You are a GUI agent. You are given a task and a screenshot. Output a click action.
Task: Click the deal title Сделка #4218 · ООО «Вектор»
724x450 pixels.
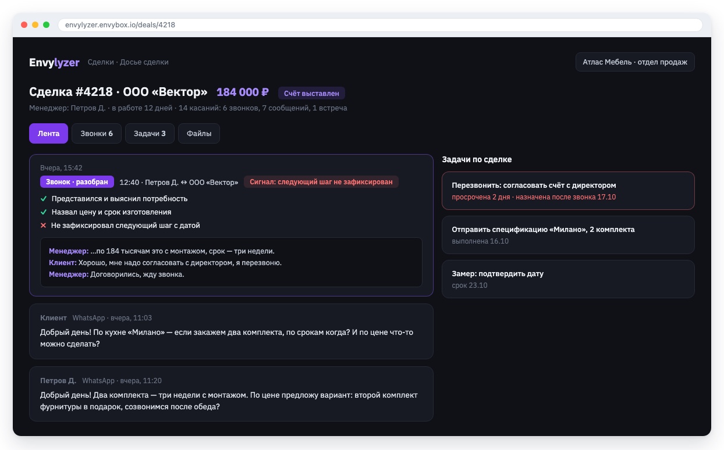118,92
